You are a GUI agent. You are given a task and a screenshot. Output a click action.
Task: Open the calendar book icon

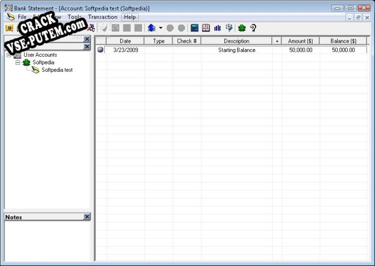point(206,28)
